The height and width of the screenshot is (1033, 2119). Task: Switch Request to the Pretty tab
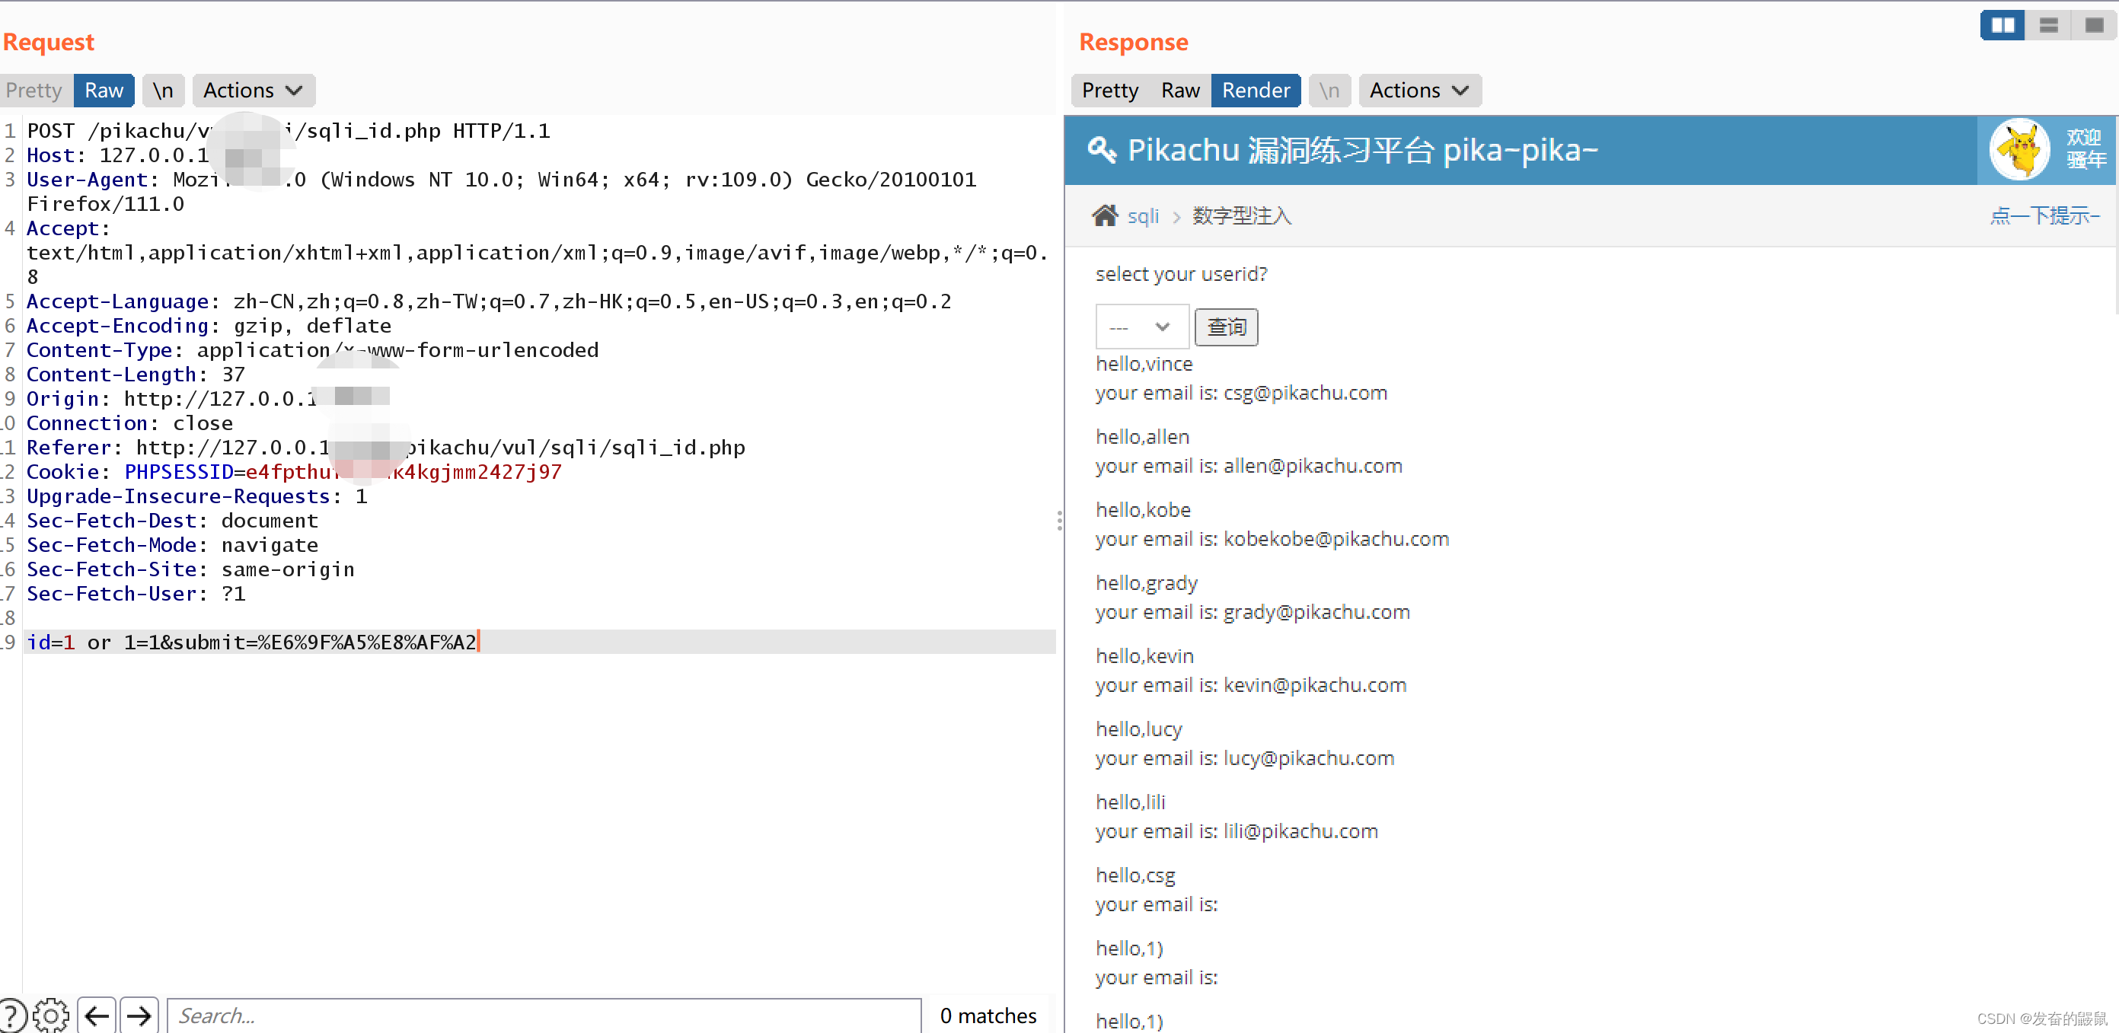[34, 91]
